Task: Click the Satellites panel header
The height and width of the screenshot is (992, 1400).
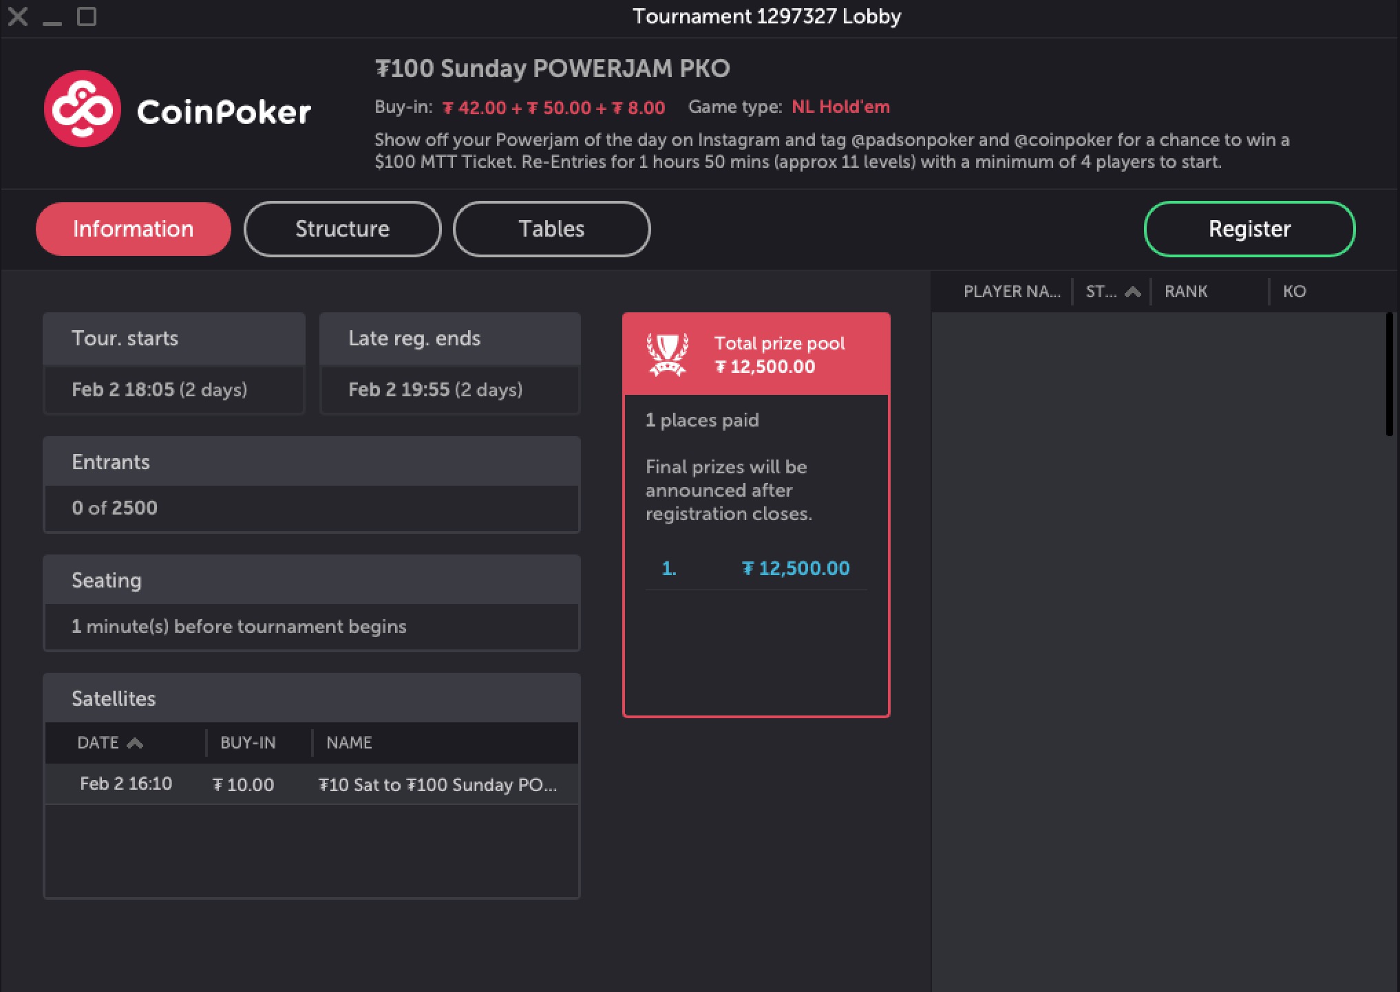Action: coord(312,699)
